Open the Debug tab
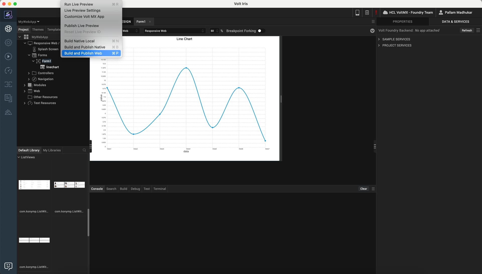 coord(135,189)
